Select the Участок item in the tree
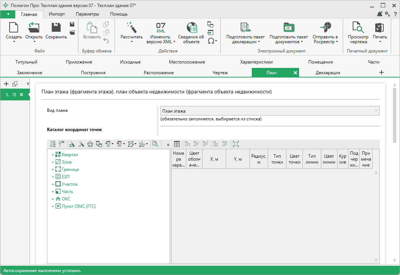Screen dimensions: 400x275 [70, 184]
